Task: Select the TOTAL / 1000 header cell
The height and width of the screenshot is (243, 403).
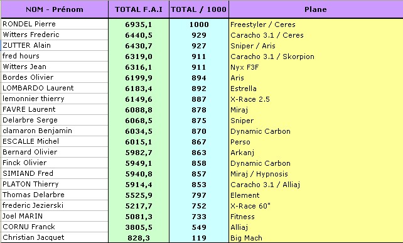Action: 198,9
